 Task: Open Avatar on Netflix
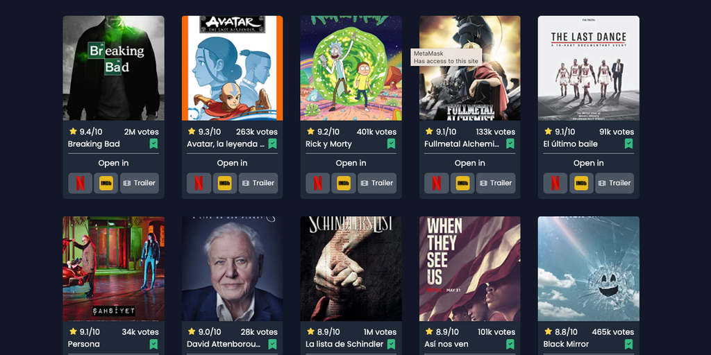tap(199, 183)
